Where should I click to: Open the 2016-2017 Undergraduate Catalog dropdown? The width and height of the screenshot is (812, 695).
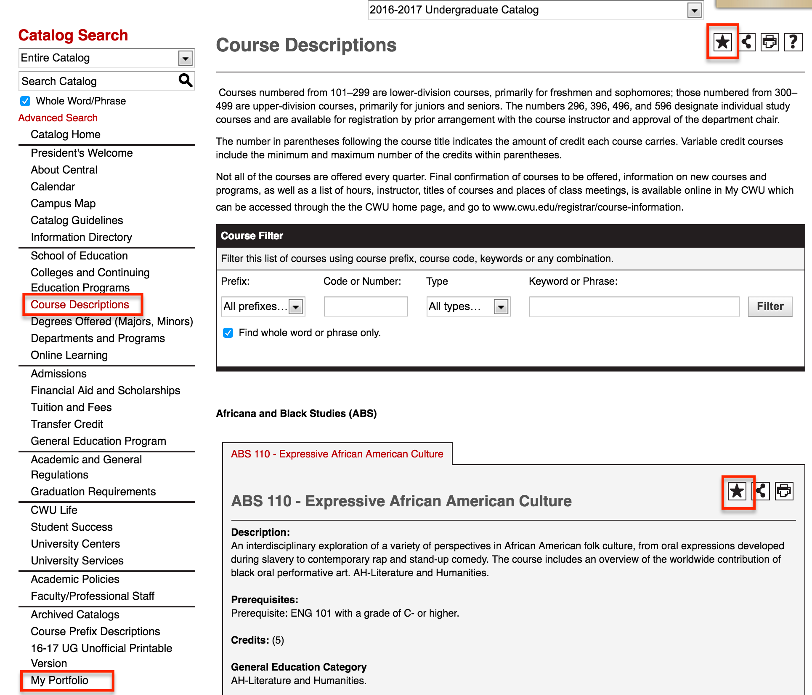(536, 10)
